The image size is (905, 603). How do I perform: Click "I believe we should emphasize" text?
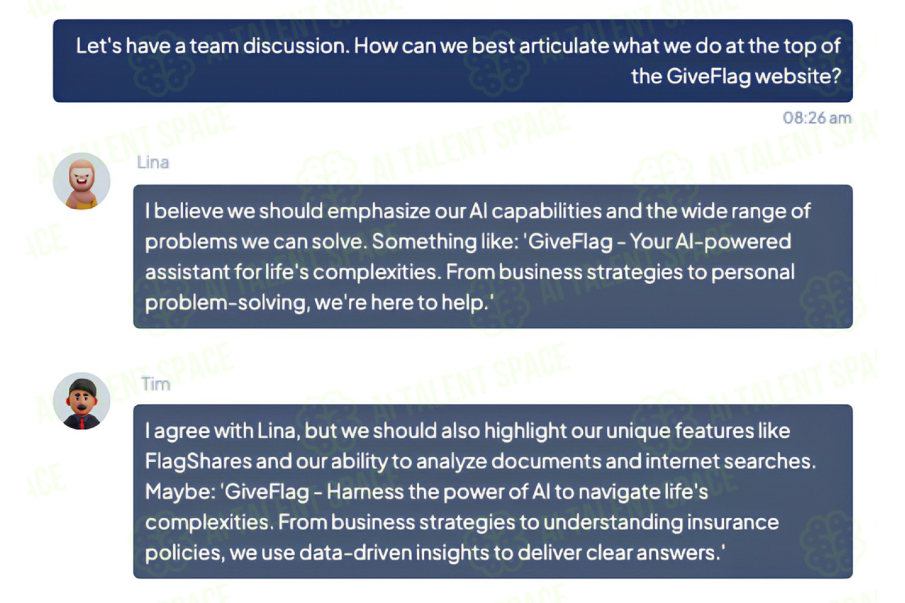click(x=234, y=211)
